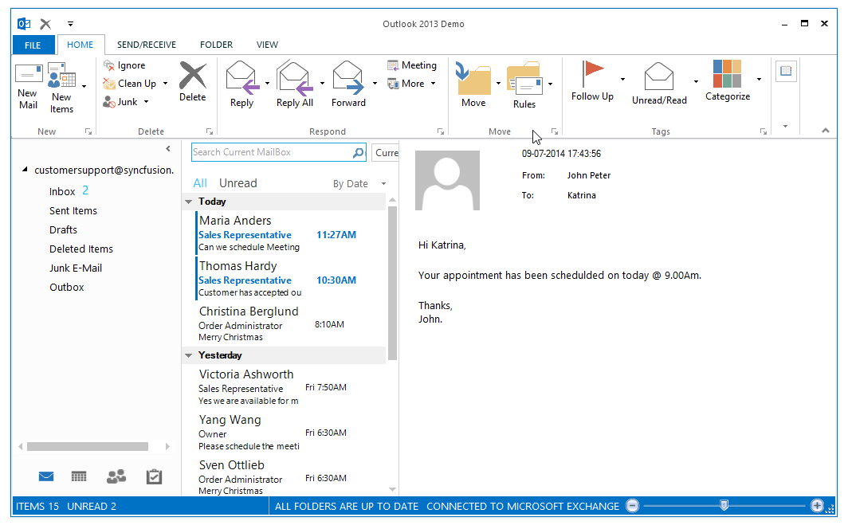Collapse the Today message group
The height and width of the screenshot is (525, 848).
pos(188,202)
